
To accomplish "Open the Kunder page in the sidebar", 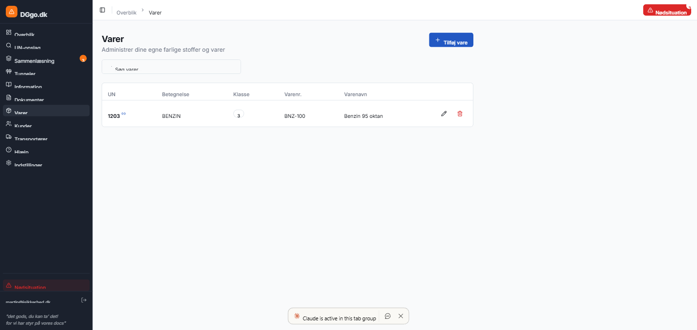I will point(46,124).
